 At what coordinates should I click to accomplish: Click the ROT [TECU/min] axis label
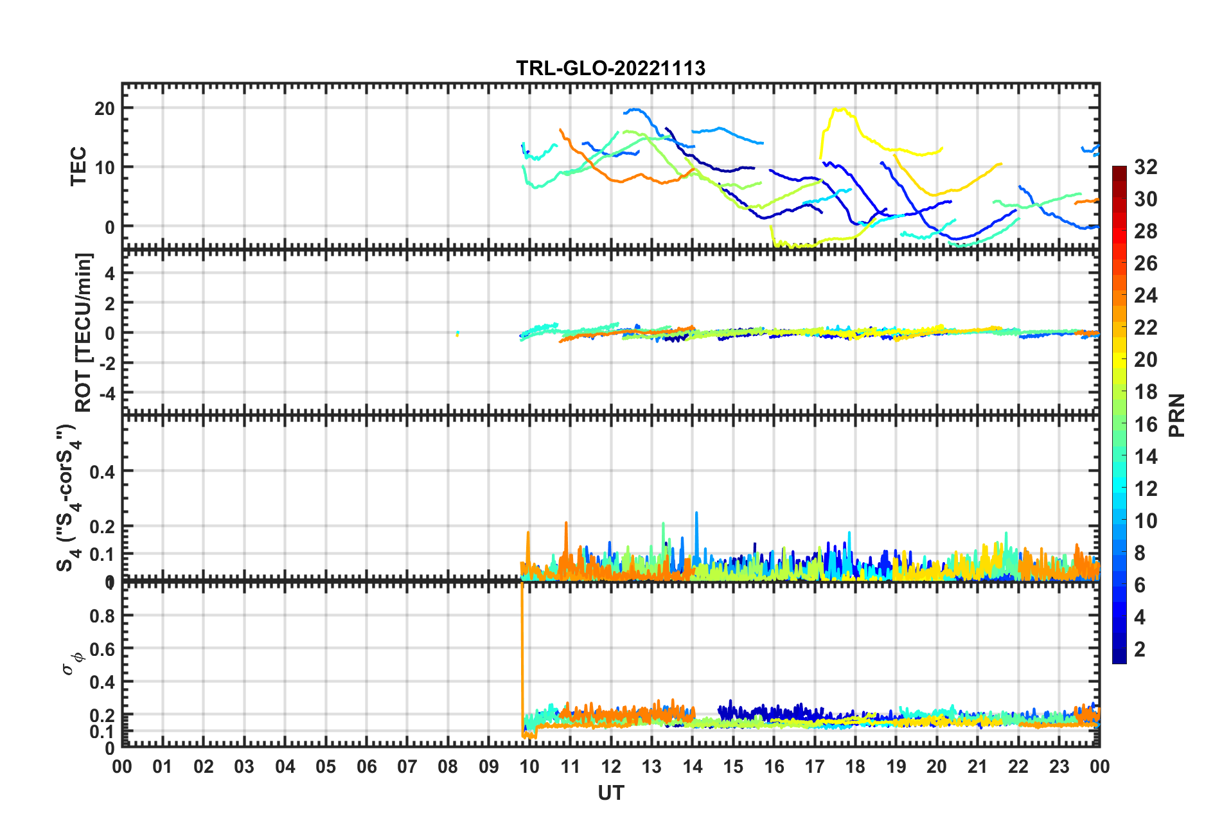click(83, 332)
